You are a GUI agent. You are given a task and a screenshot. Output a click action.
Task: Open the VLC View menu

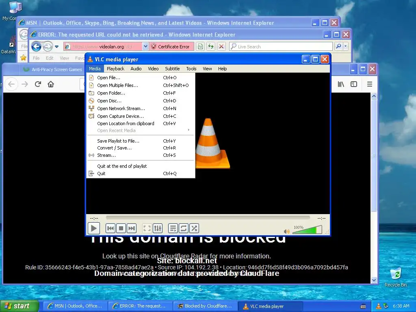click(207, 68)
